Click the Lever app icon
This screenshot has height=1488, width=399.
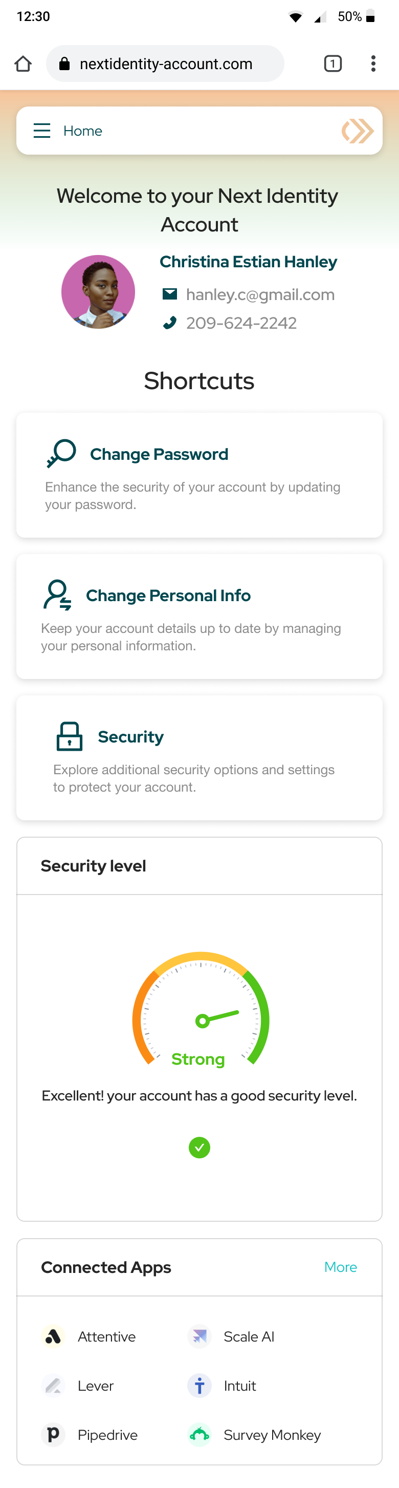click(x=53, y=1385)
